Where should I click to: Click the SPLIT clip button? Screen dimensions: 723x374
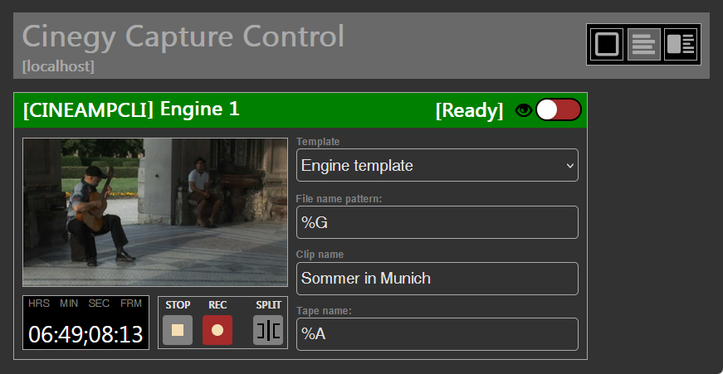pyautogui.click(x=268, y=330)
